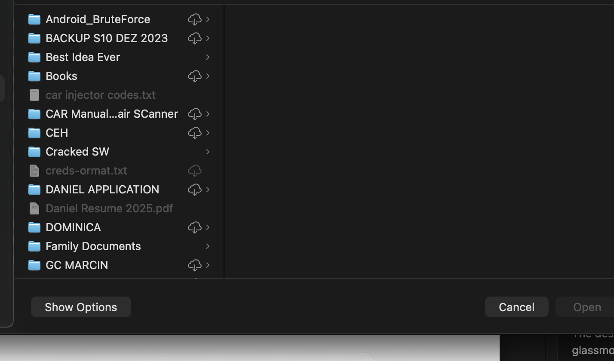Expand the Cracked SW folder chevron
614x361 pixels.
click(x=208, y=152)
